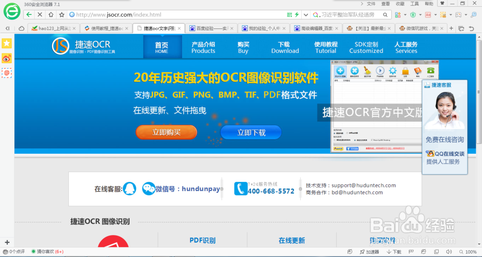This screenshot has height=257, width=482.
Task: Switch to the 使用教程_捷速 tab
Action: coord(107,28)
